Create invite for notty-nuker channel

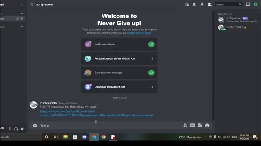[18, 19]
